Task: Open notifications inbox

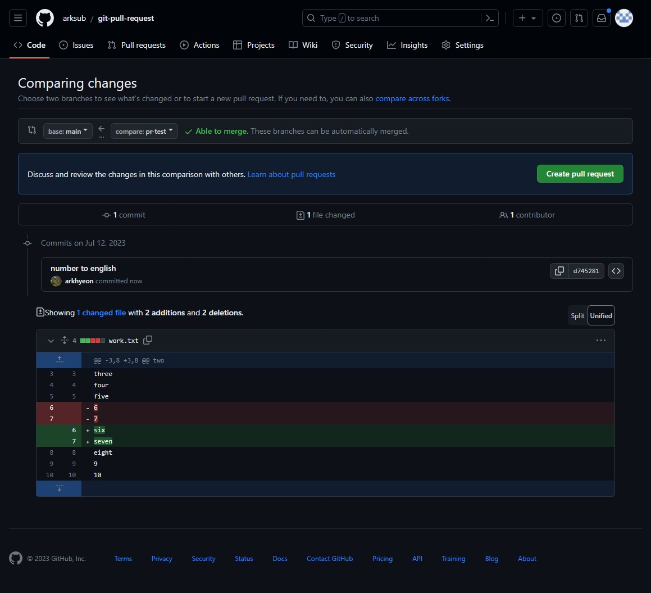Action: pyautogui.click(x=601, y=18)
